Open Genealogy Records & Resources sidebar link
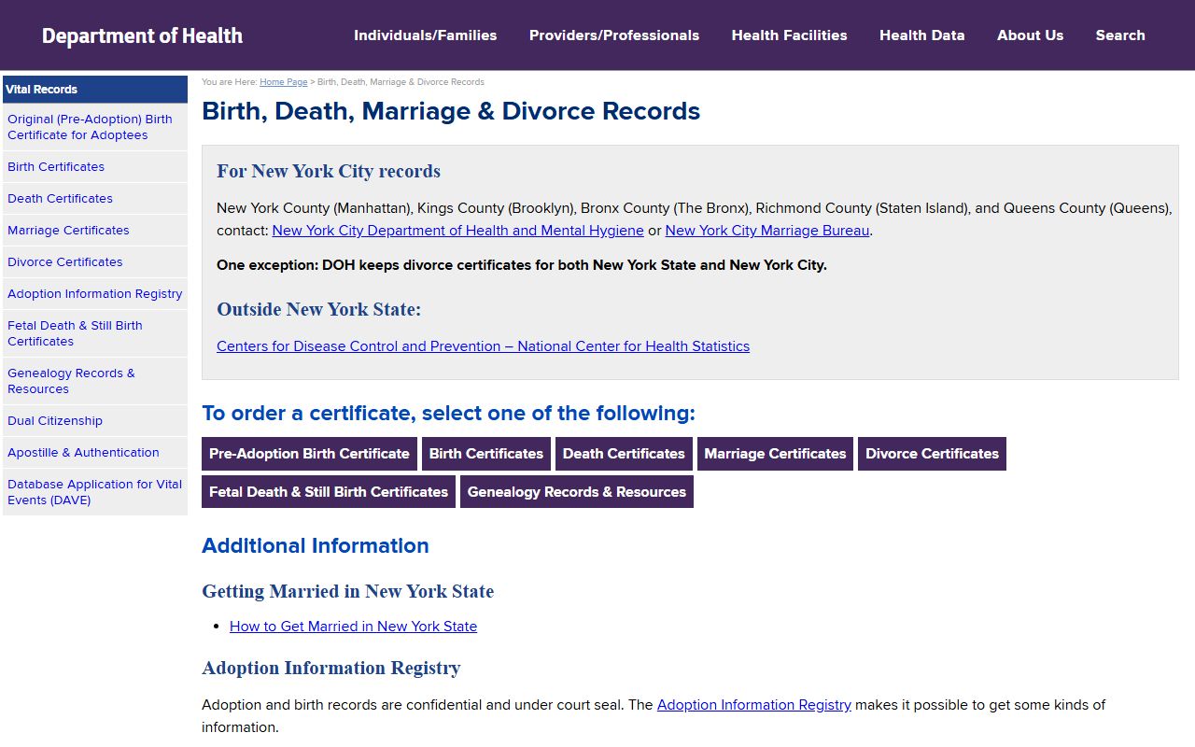 pos(95,381)
